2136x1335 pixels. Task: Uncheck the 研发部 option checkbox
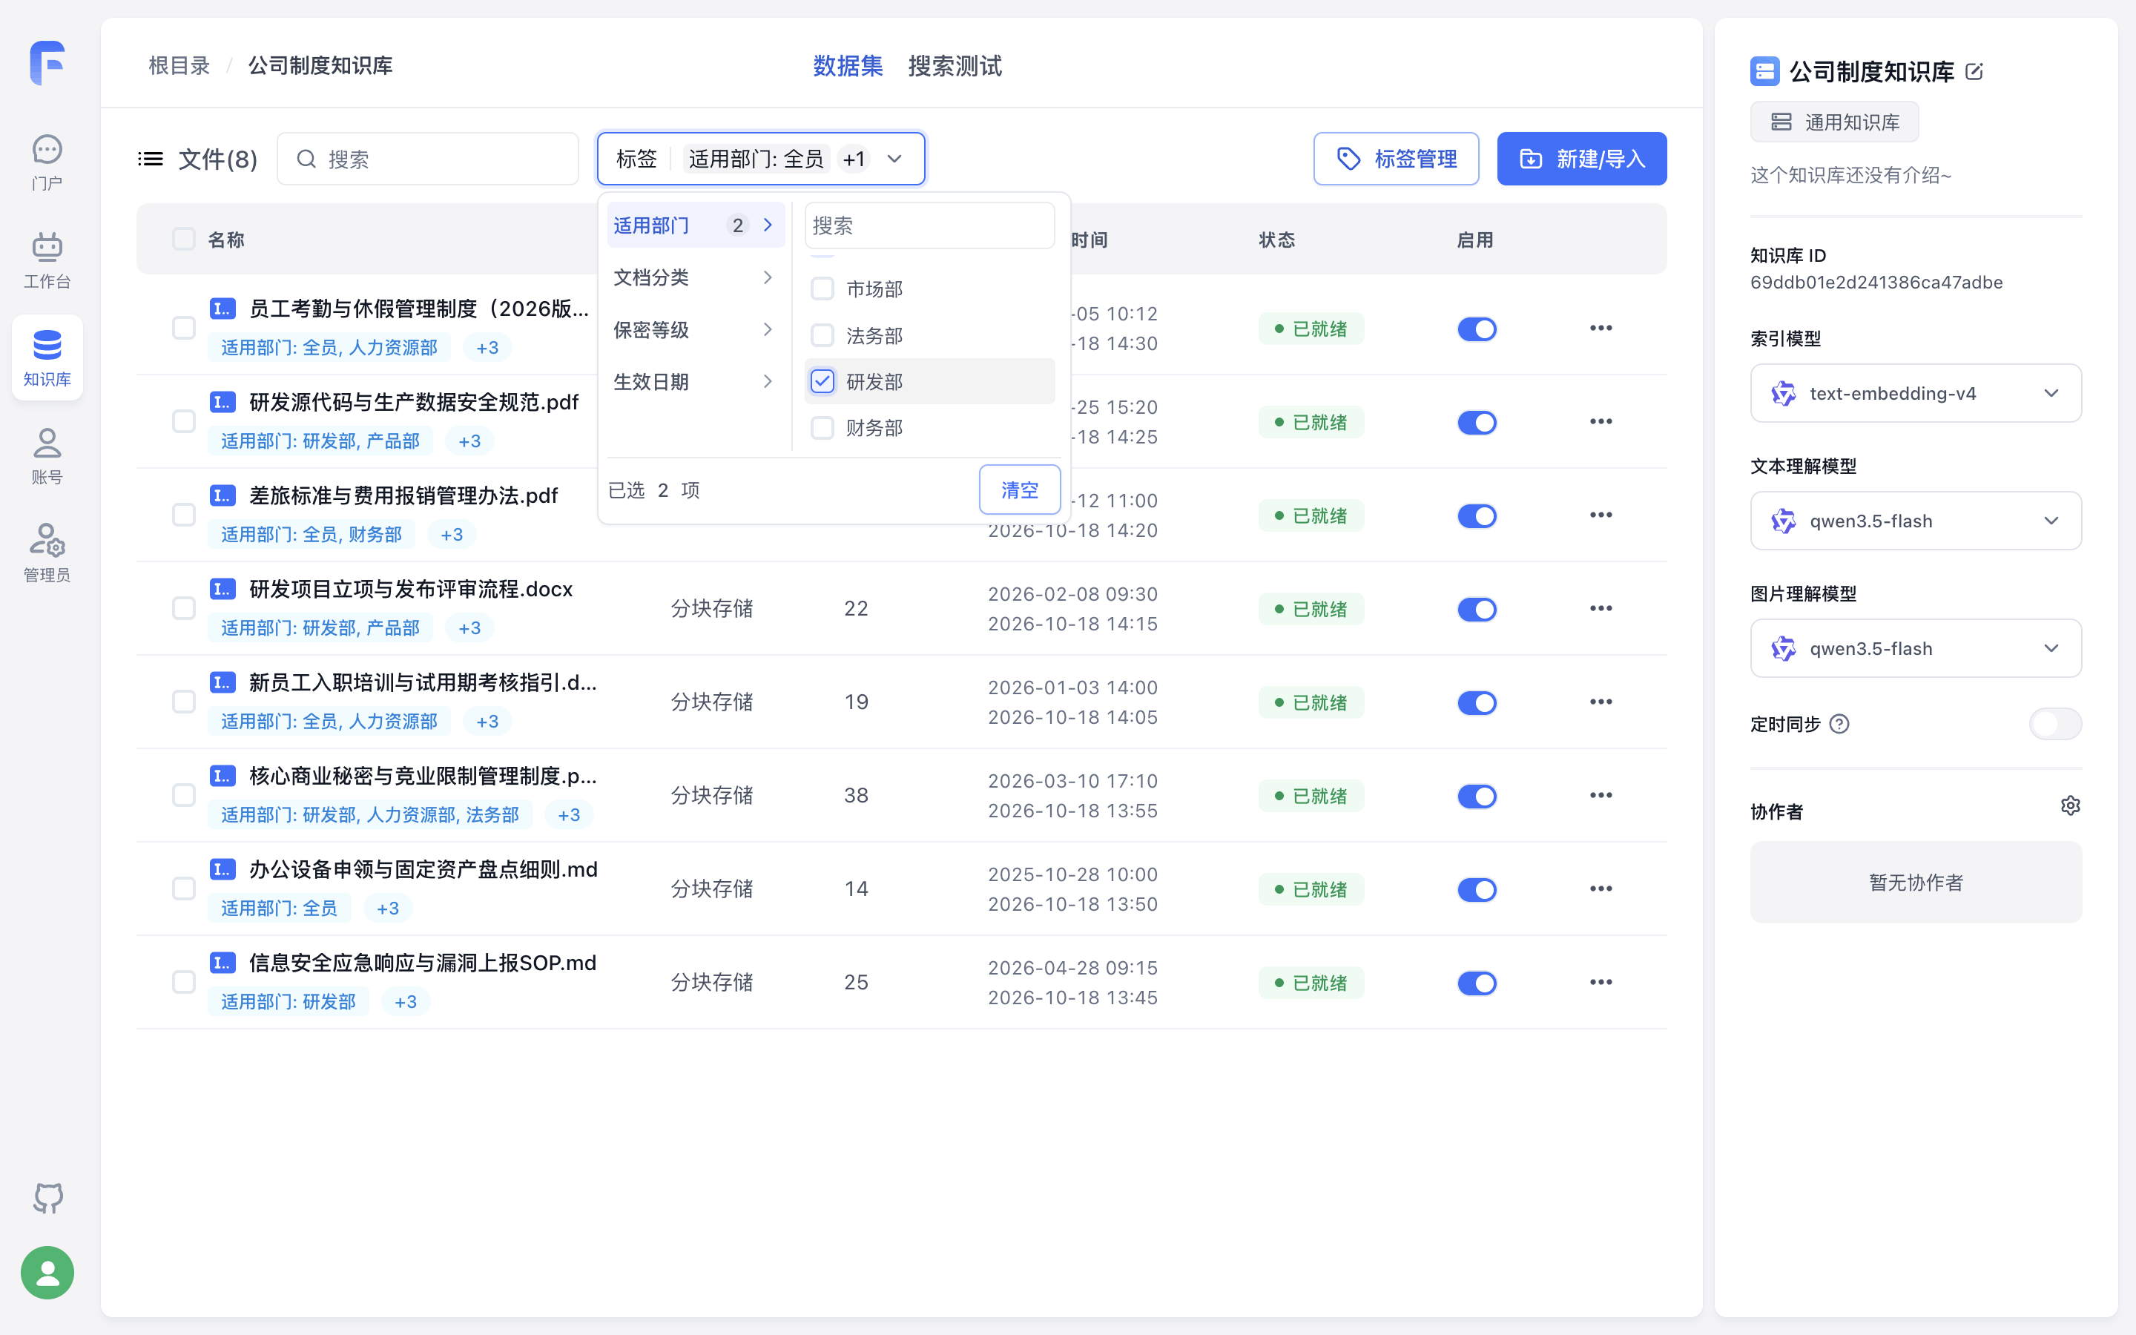[x=822, y=381]
